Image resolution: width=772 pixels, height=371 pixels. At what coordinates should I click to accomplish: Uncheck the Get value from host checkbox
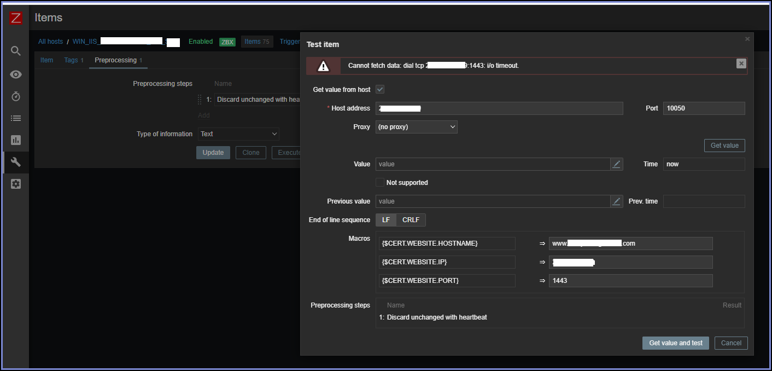380,89
